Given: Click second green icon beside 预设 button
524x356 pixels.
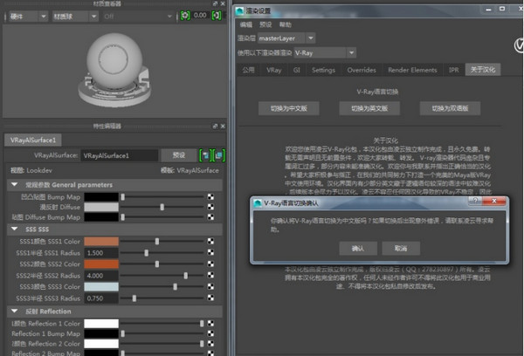Looking at the screenshot, I should click(217, 154).
